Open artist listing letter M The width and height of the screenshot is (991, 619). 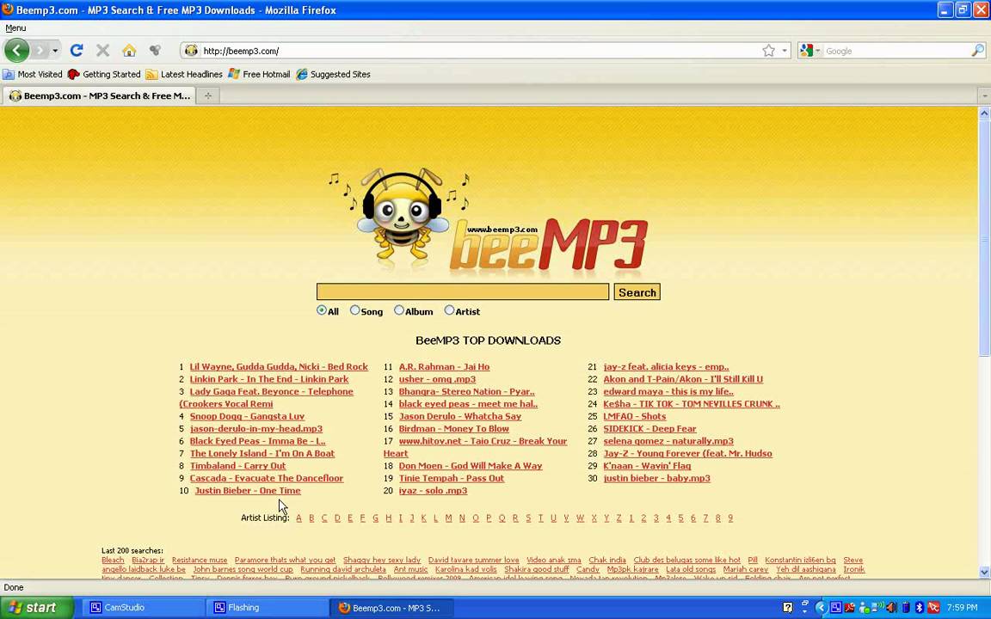449,518
